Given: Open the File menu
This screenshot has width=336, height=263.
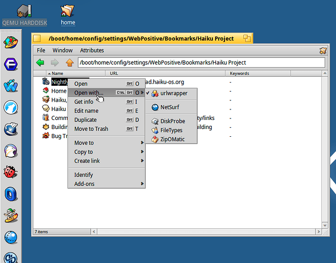Looking at the screenshot, I should [41, 50].
